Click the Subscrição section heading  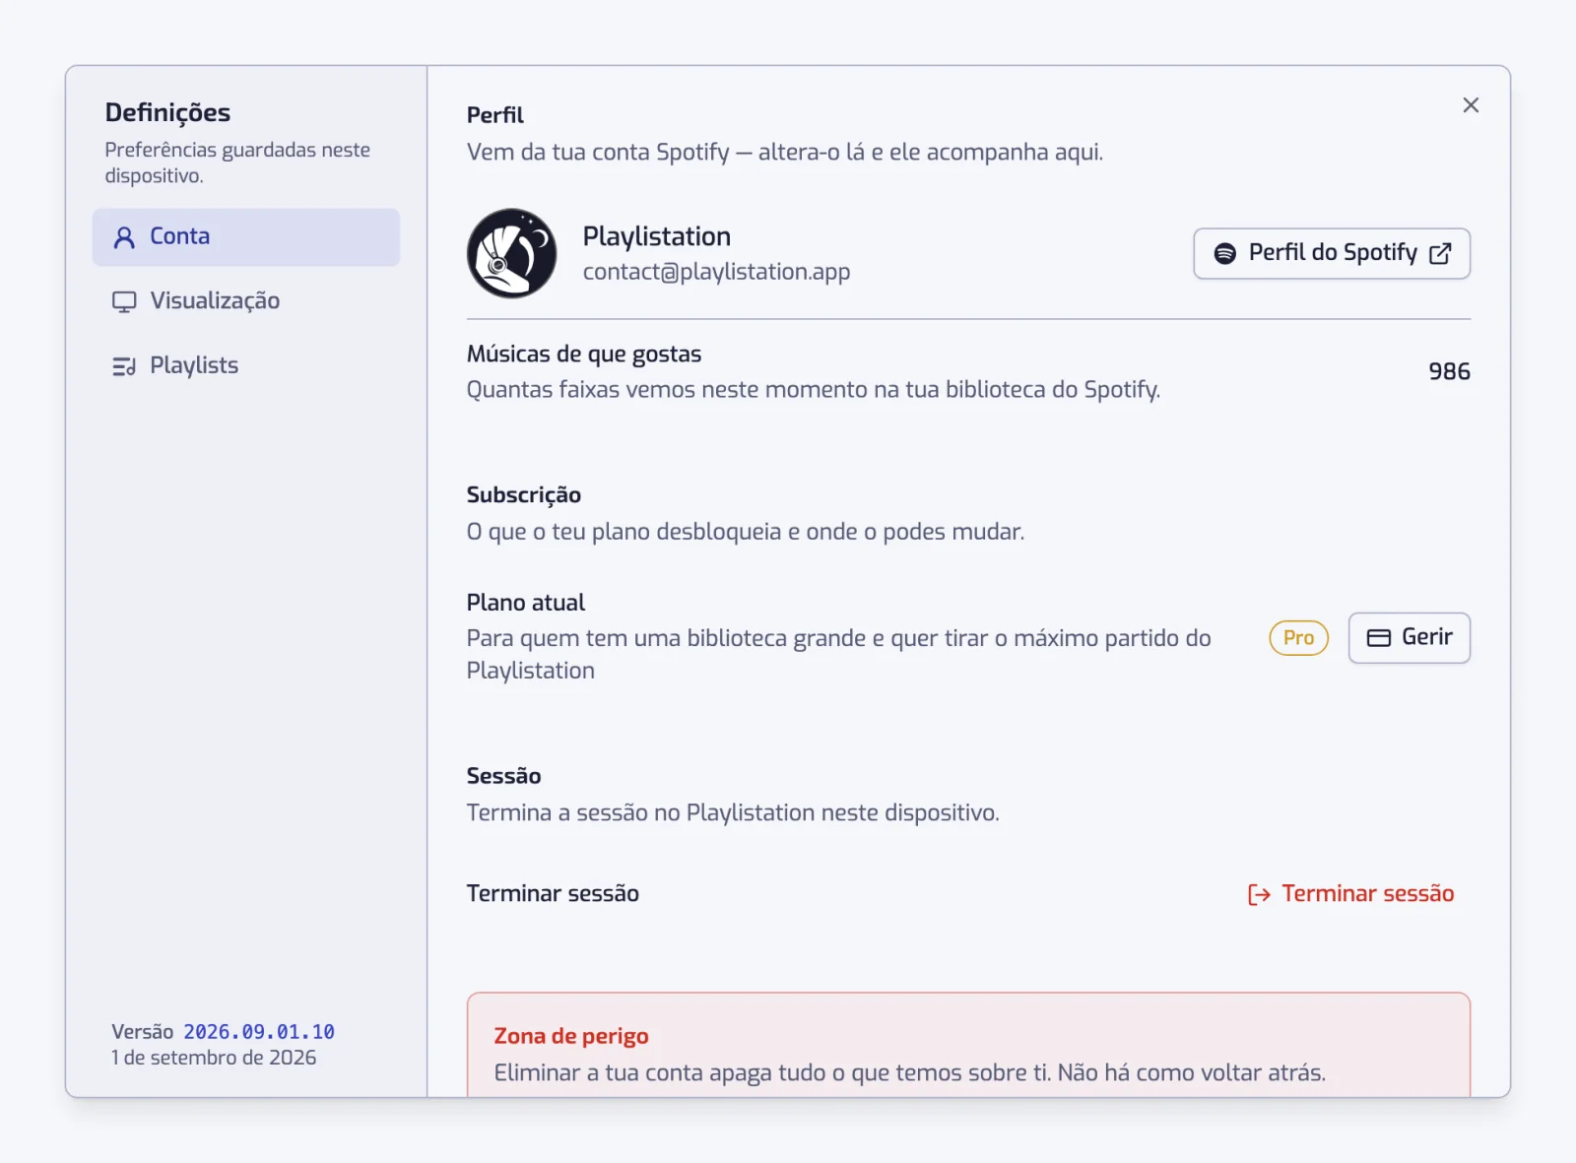(524, 495)
